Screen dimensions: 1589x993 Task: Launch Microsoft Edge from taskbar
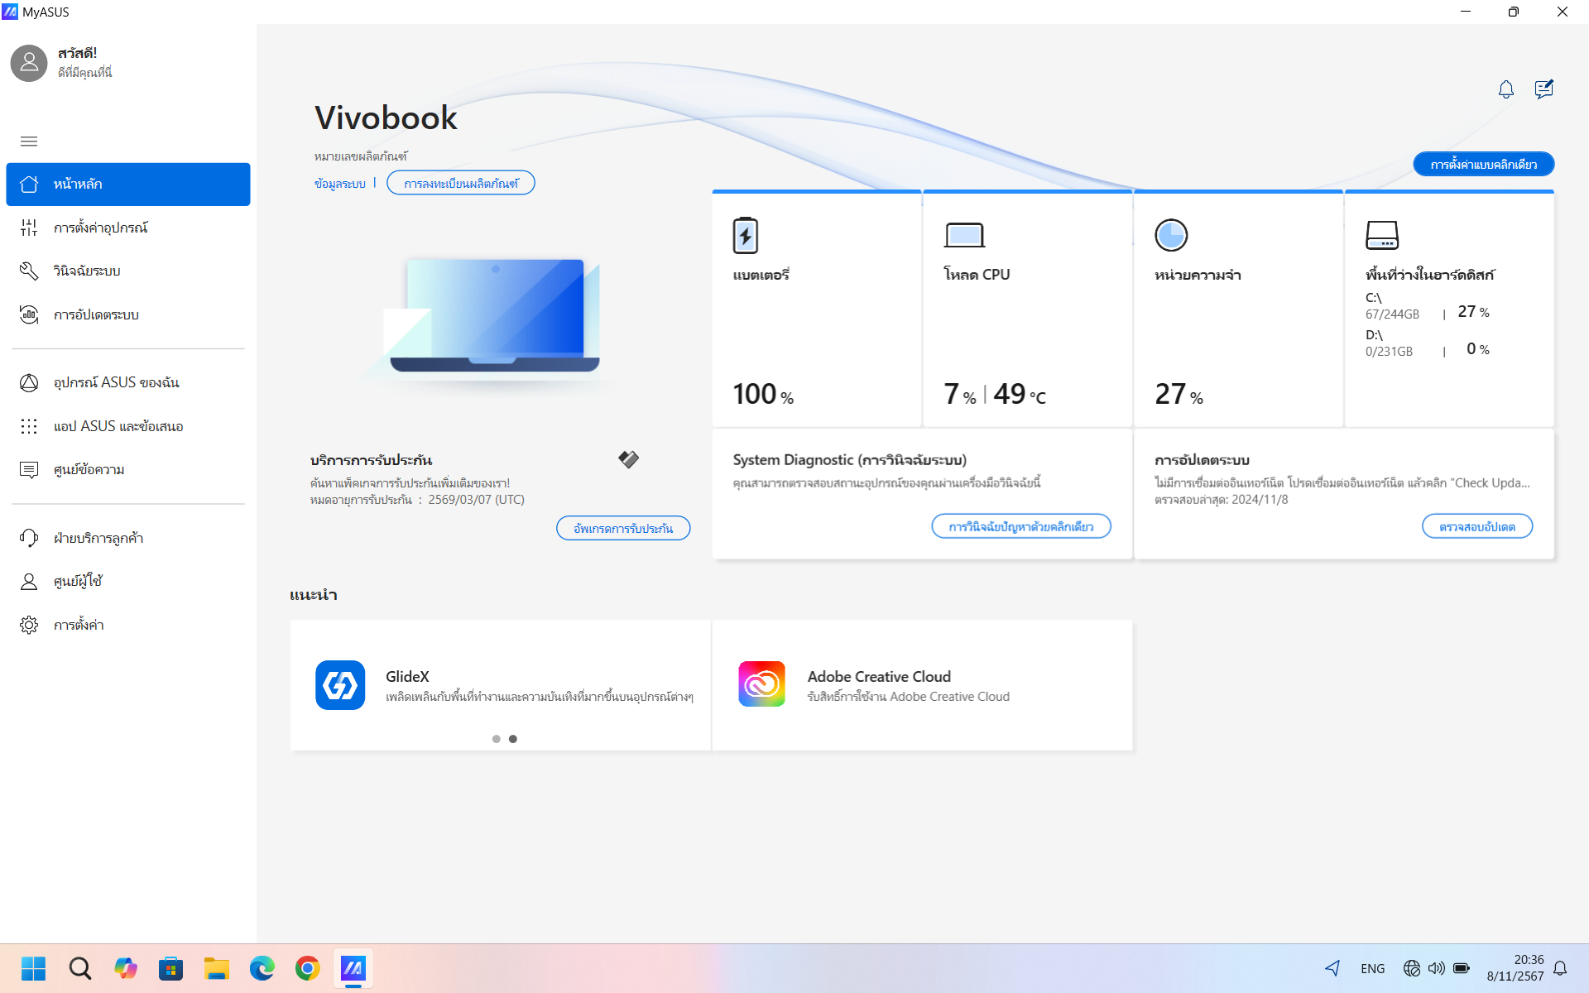point(262,968)
